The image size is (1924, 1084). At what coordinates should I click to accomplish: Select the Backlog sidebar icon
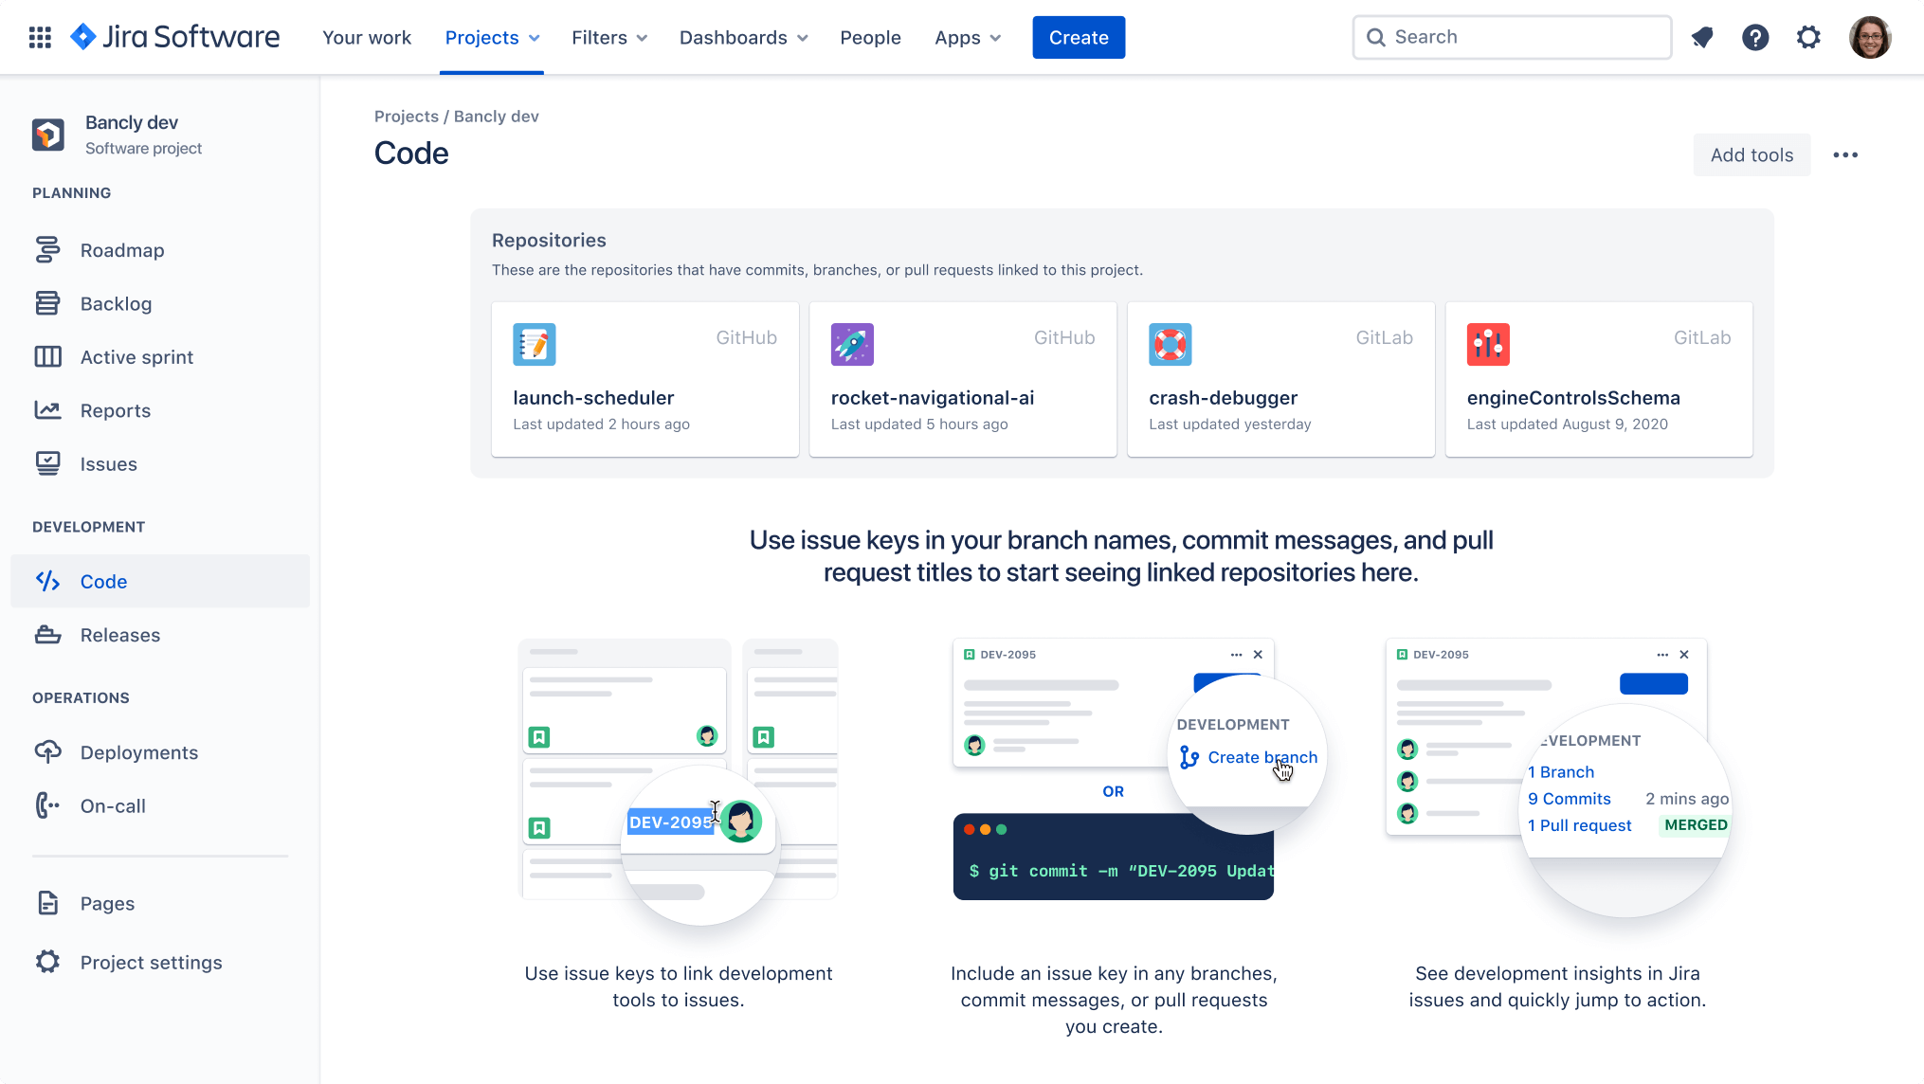click(x=48, y=303)
